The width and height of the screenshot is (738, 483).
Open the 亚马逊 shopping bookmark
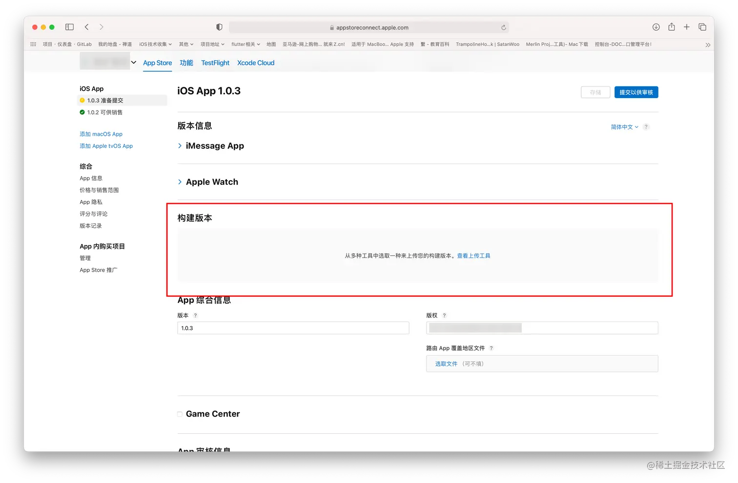pyautogui.click(x=313, y=44)
